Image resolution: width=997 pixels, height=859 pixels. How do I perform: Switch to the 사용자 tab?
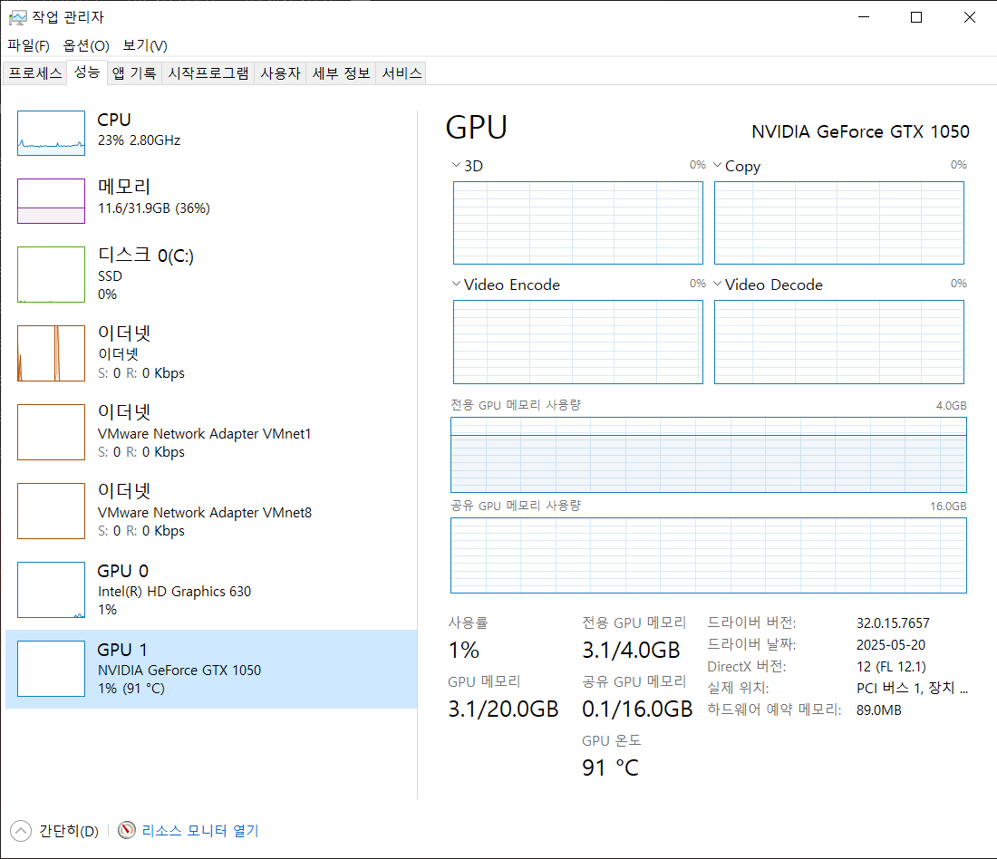[280, 73]
